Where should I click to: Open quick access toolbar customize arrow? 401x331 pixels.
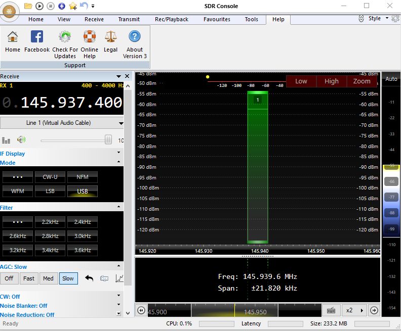click(93, 6)
